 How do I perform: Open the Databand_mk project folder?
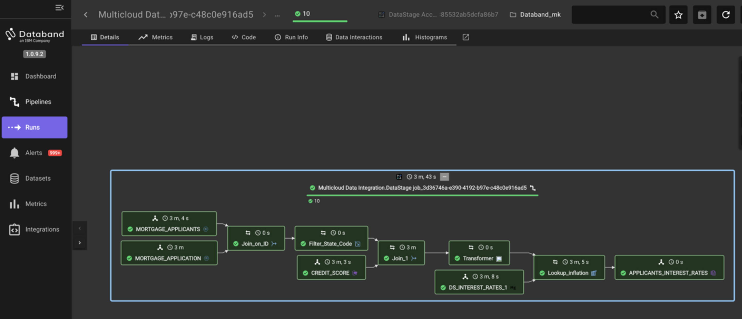coord(535,15)
